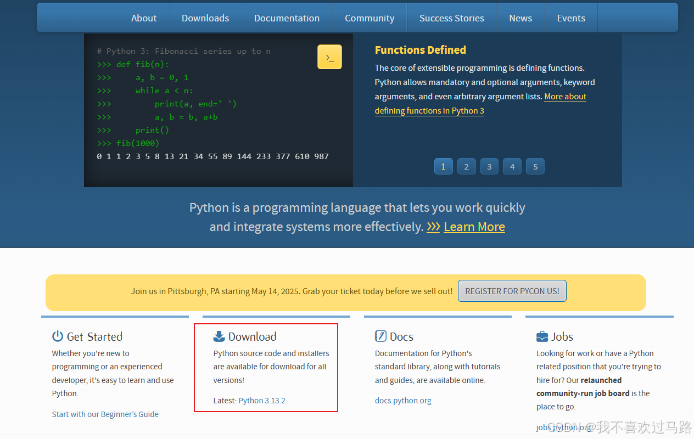This screenshot has height=439, width=694.
Task: Show slide 1 of the code carousel
Action: tap(443, 166)
